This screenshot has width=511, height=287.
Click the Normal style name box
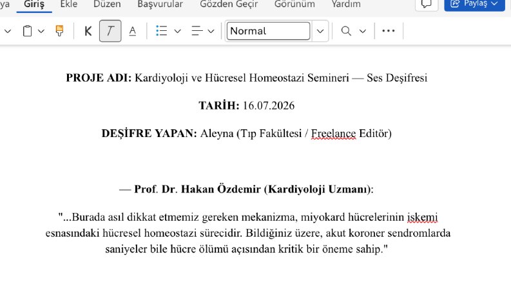(x=268, y=31)
